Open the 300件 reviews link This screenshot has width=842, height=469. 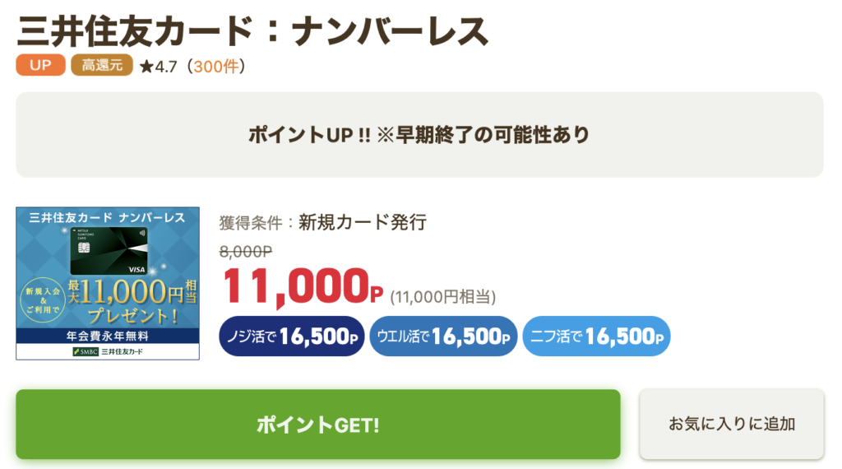click(x=216, y=67)
